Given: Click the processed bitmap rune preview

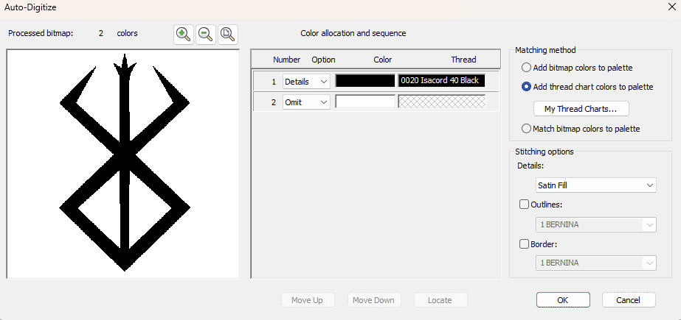Looking at the screenshot, I should point(124,163).
